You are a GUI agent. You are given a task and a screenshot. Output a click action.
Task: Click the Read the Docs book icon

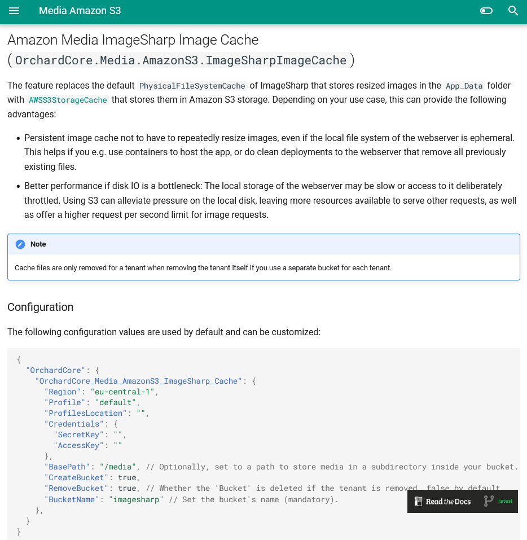[418, 501]
